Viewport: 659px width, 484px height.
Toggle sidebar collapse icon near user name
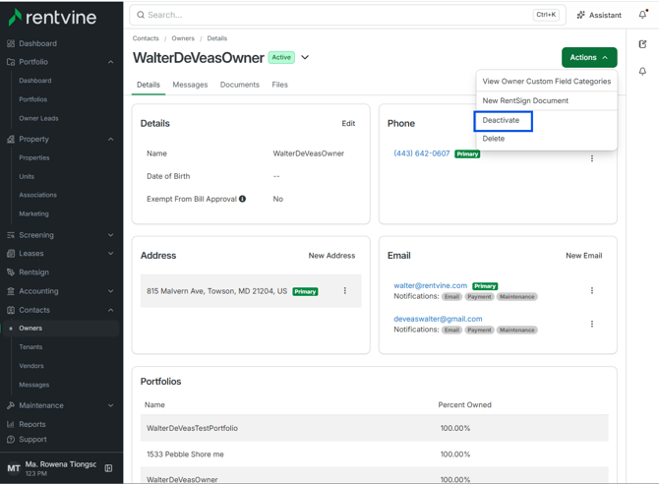coord(108,468)
